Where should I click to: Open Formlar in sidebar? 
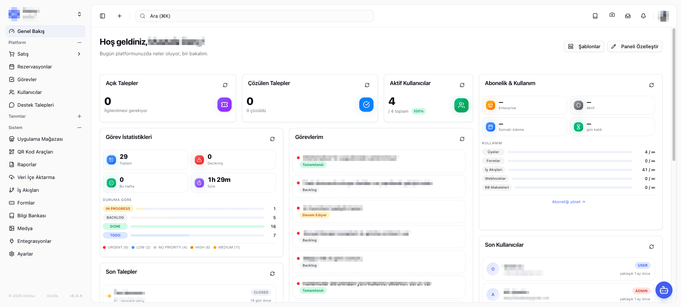point(45,203)
